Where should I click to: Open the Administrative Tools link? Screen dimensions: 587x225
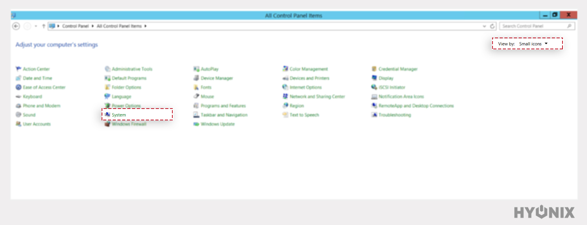click(132, 69)
